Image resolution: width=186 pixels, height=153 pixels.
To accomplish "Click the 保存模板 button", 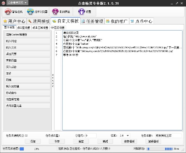I will point(129,141).
